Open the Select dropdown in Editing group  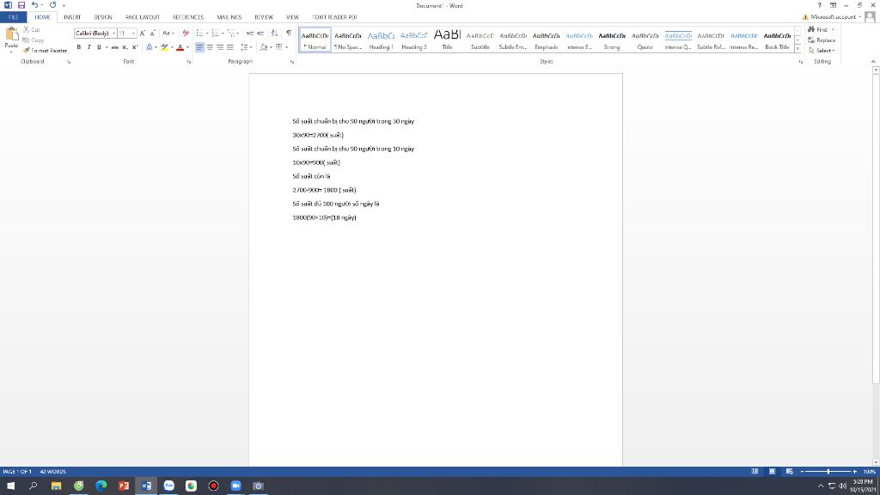822,50
